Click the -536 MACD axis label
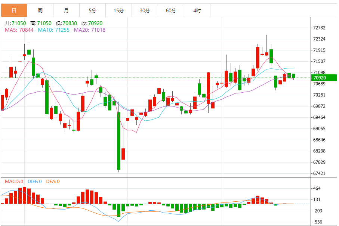Screen dimensions: 339x226 tap(318, 222)
